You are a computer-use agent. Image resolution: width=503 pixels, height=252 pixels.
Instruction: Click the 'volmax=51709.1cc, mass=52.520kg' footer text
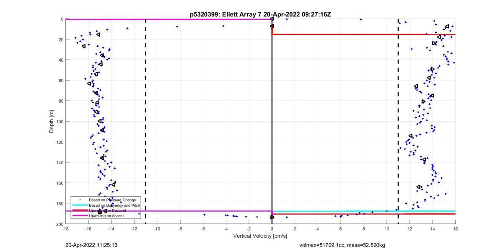click(x=342, y=245)
